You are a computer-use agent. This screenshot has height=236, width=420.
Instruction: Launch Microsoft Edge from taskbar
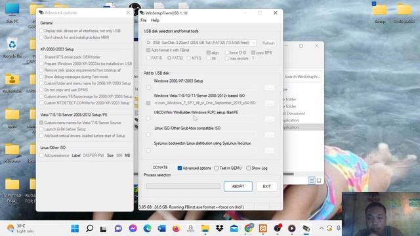coord(147,228)
